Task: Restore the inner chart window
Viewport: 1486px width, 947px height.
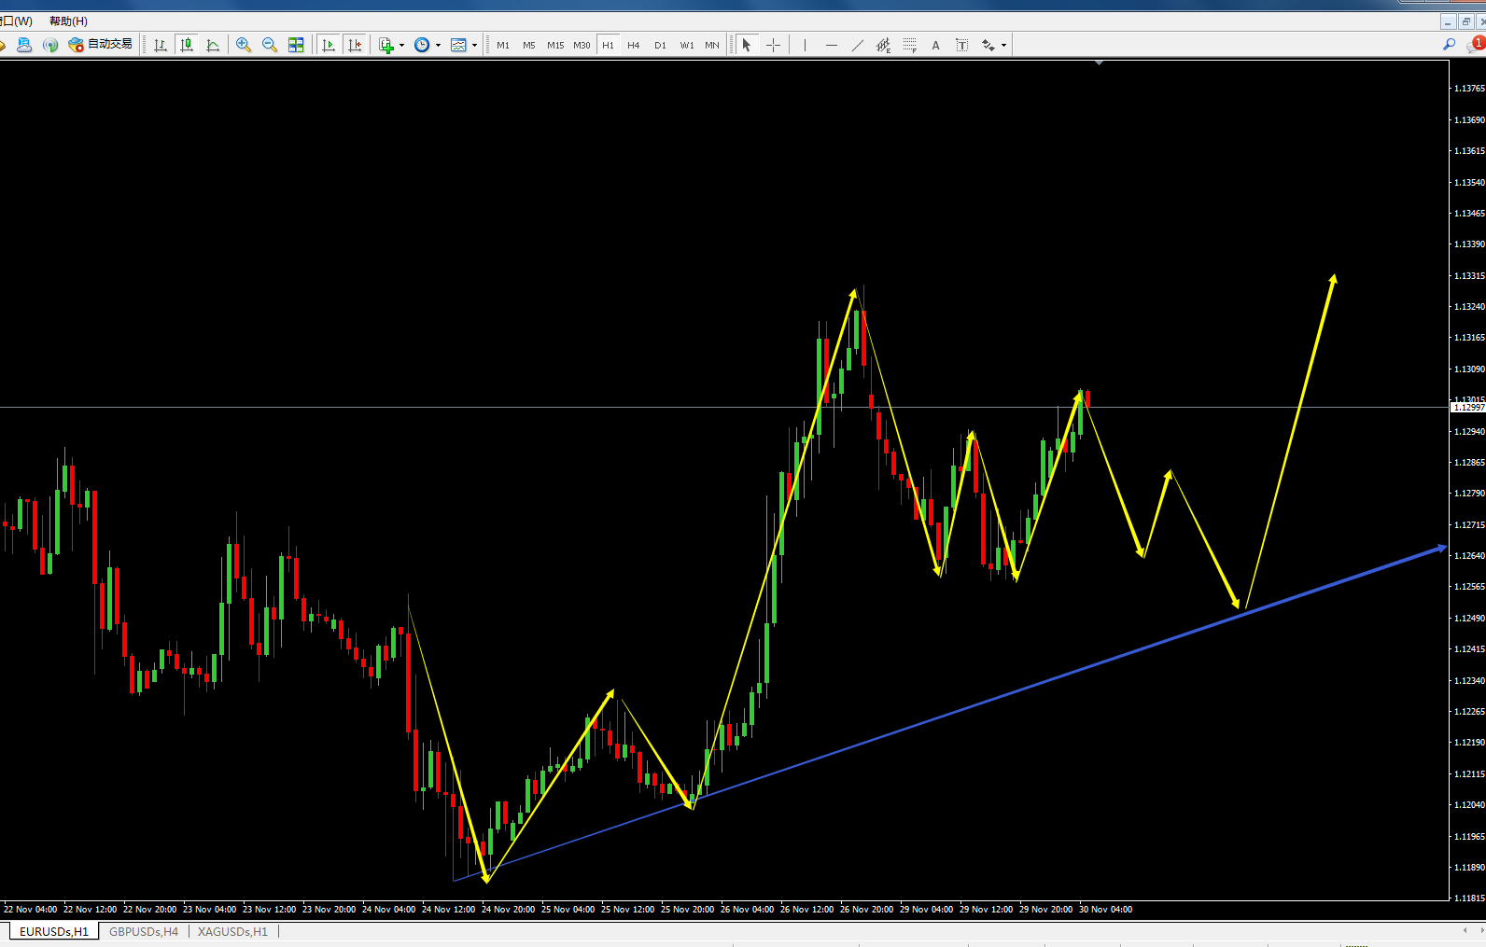Action: coord(1465,21)
